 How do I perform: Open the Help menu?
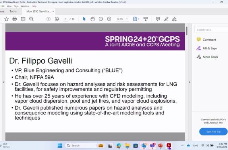click(34, 6)
